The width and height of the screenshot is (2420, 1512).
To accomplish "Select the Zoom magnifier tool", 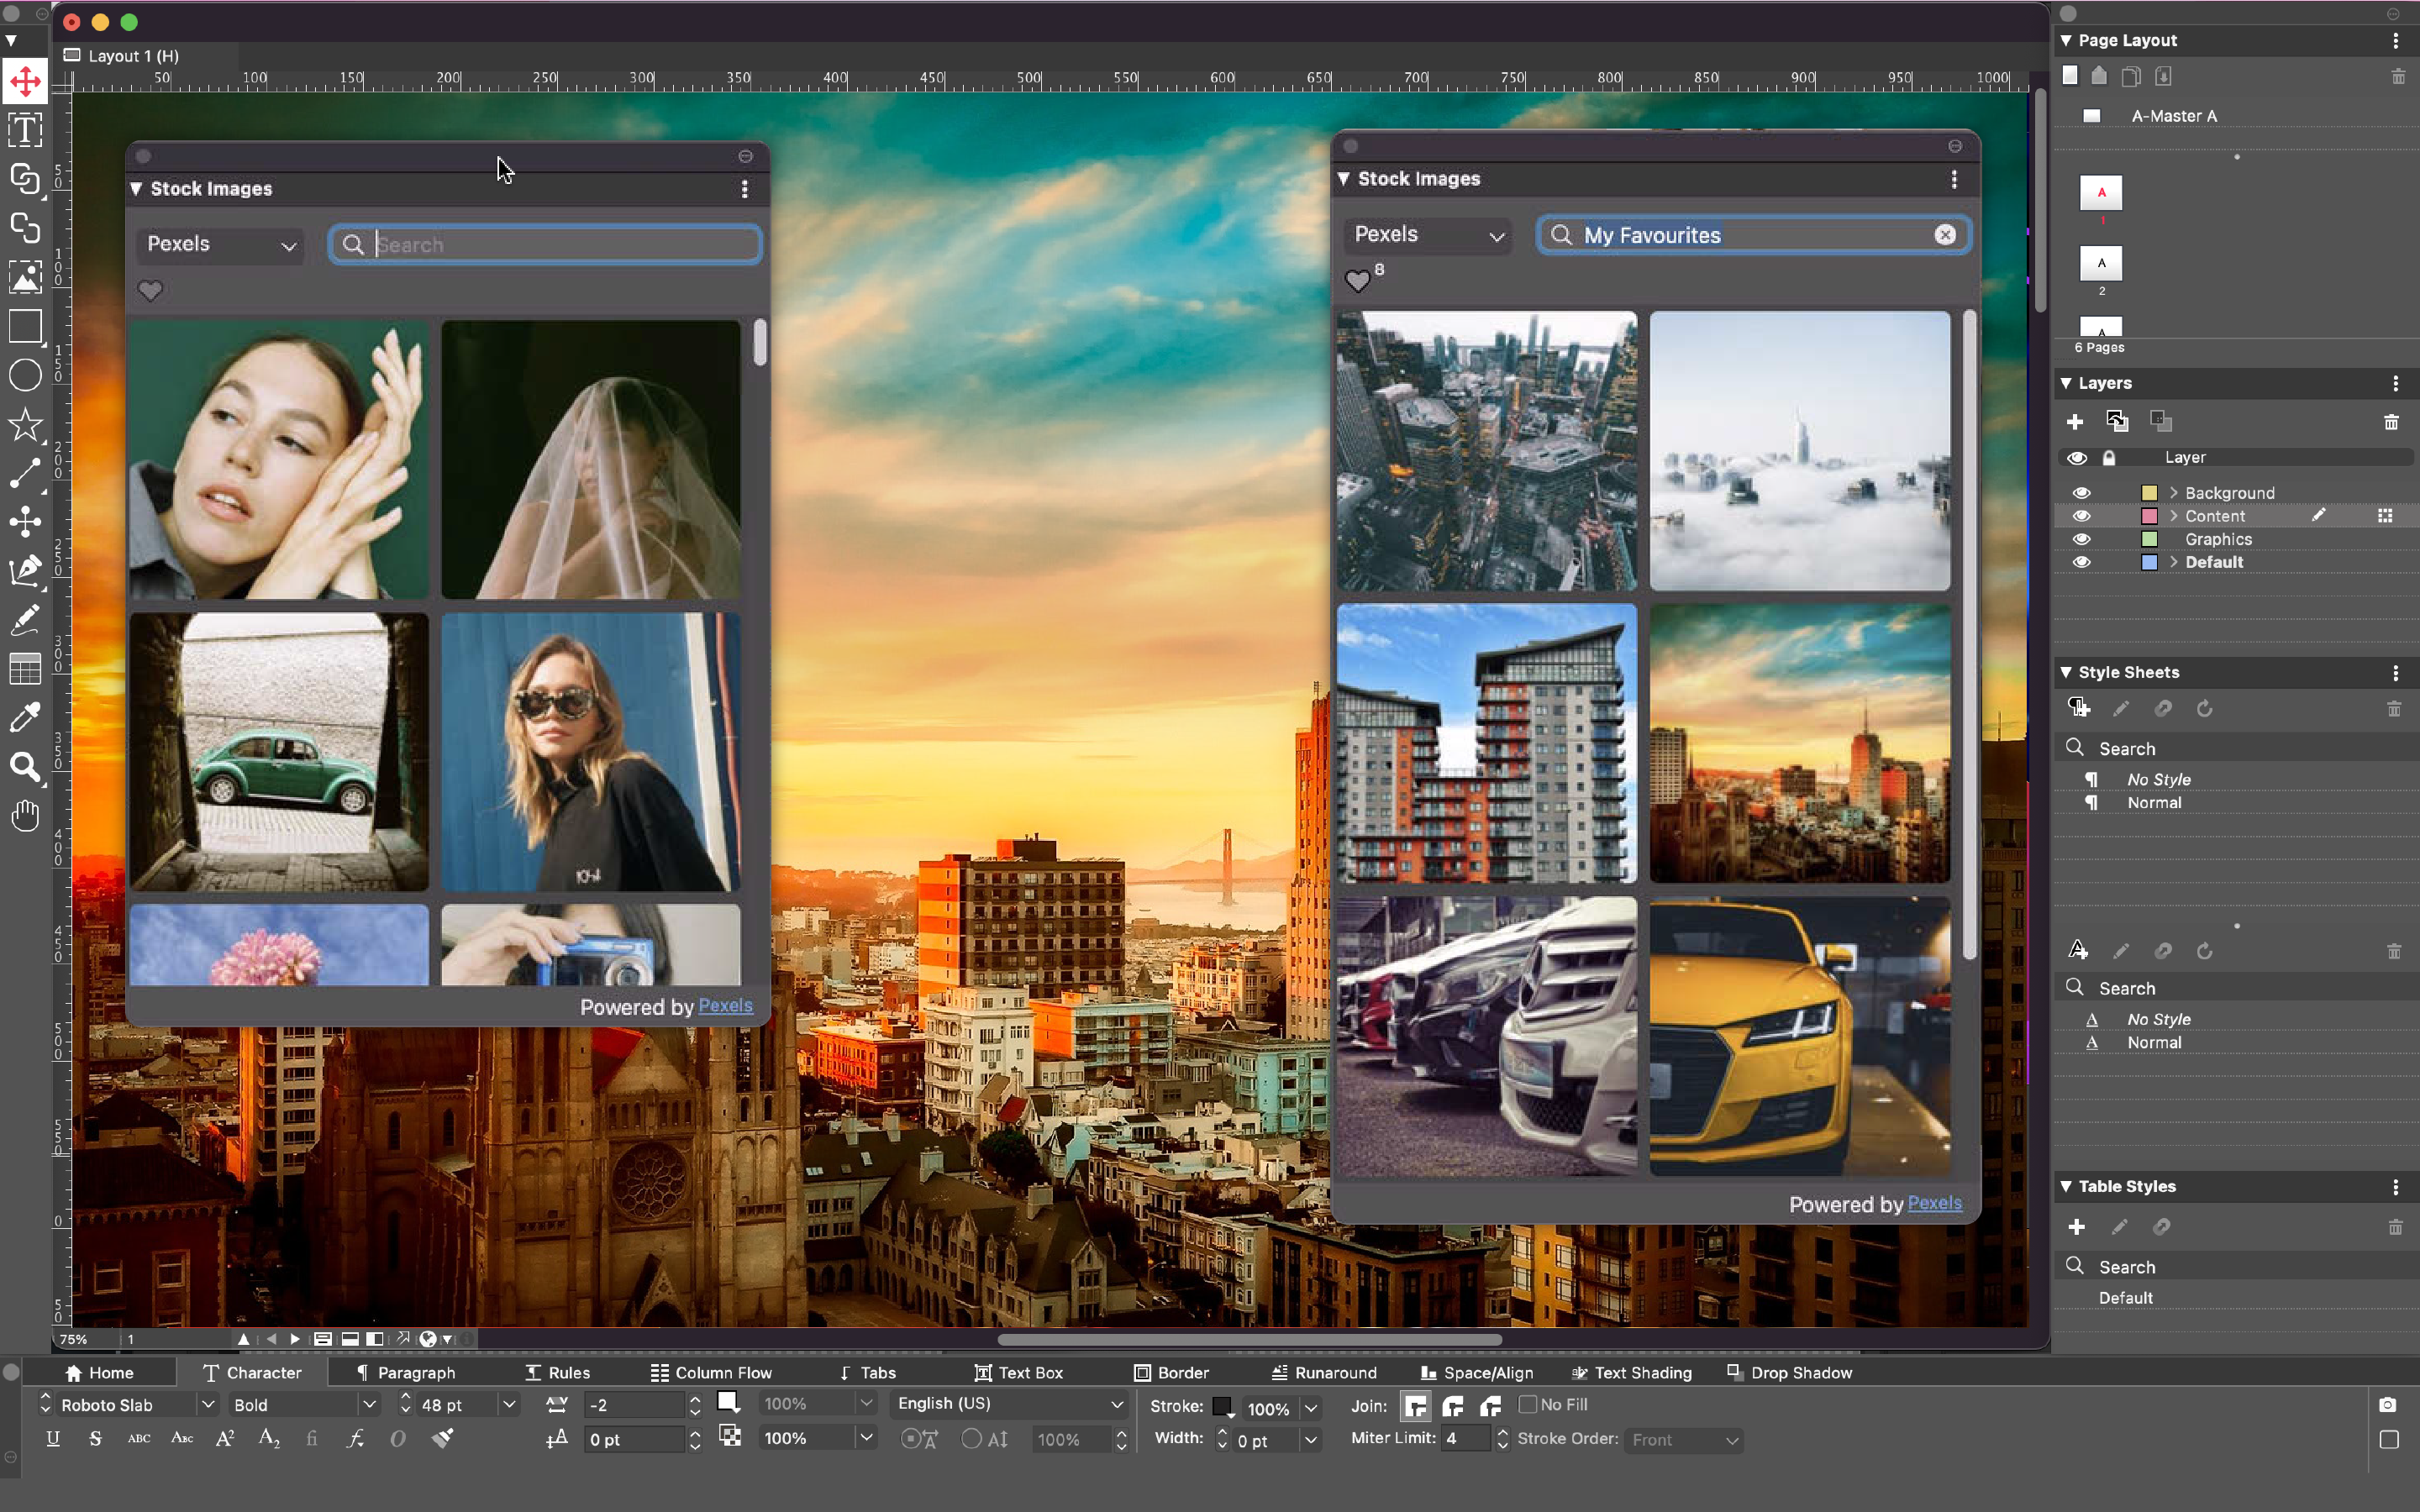I will click(25, 767).
